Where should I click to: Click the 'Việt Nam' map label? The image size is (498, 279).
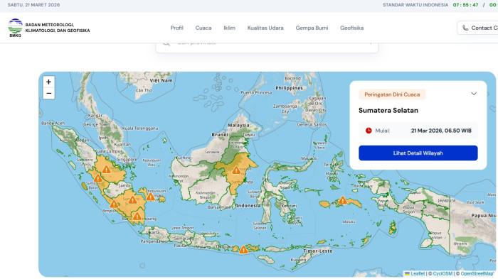click(x=161, y=80)
